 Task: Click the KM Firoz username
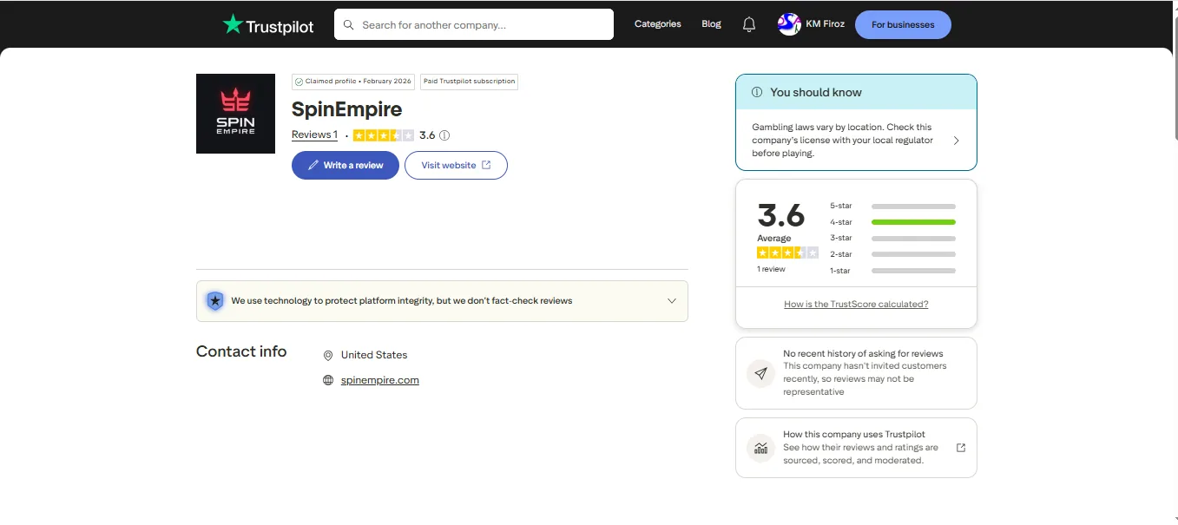tap(826, 24)
